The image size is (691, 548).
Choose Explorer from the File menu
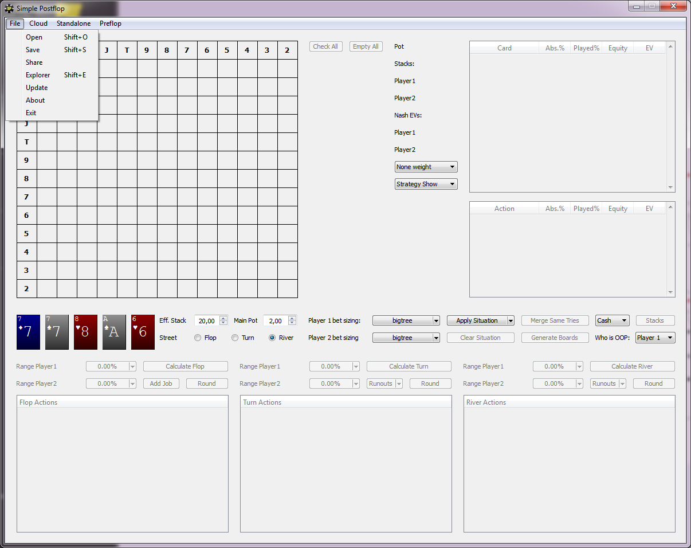tap(52, 75)
